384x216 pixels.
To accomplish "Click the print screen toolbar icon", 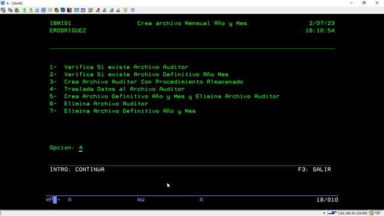I will click(x=3, y=10).
